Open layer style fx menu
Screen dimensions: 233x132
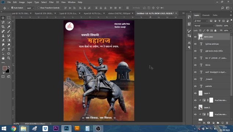click(x=204, y=123)
